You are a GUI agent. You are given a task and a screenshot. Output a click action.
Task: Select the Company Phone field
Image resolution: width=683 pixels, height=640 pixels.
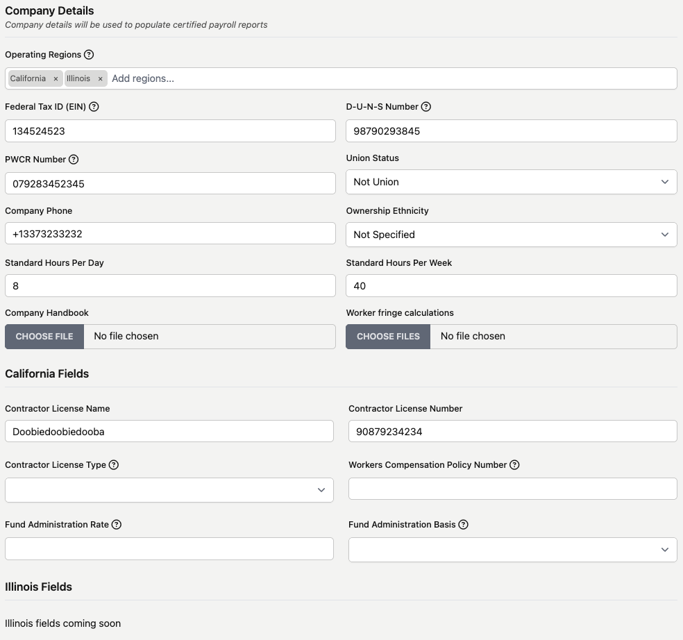pyautogui.click(x=170, y=233)
